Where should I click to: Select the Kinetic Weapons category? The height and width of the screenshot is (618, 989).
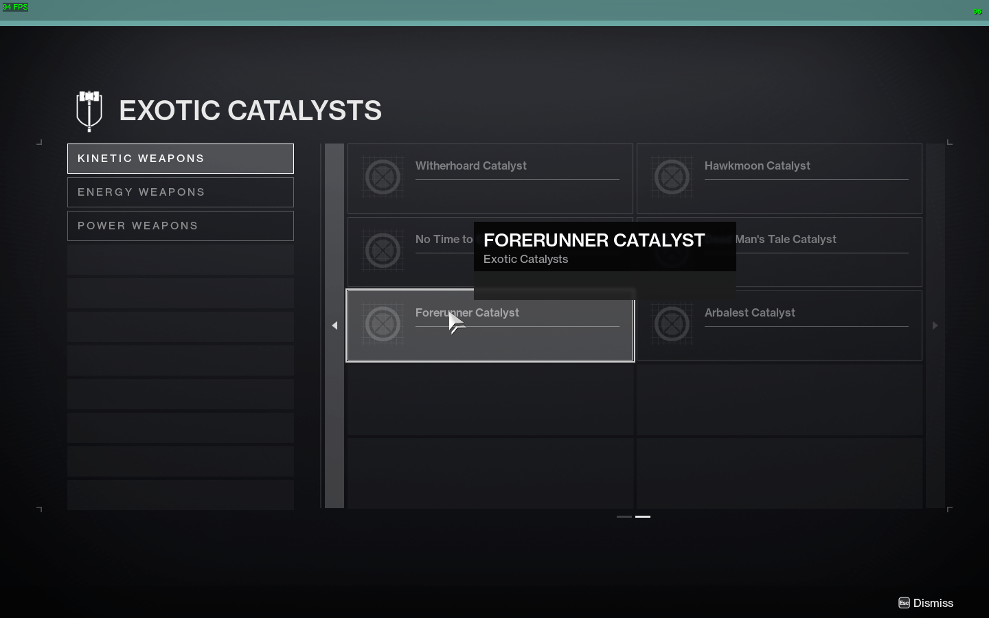(x=181, y=159)
